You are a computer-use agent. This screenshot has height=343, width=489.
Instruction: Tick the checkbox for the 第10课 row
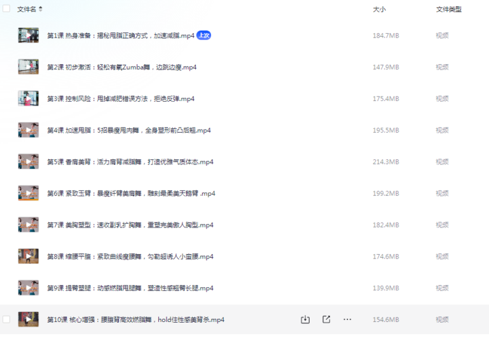click(6, 319)
